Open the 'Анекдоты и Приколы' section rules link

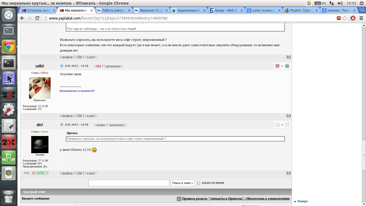[x=236, y=199]
